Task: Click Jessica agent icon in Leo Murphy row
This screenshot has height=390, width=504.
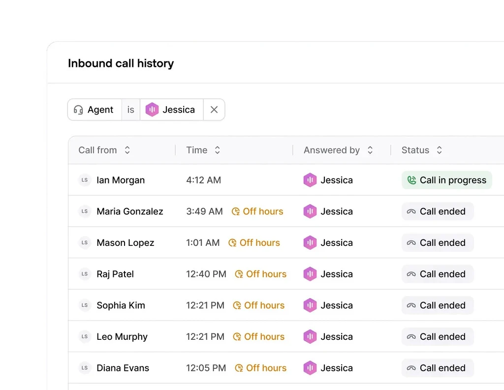Action: tap(310, 336)
